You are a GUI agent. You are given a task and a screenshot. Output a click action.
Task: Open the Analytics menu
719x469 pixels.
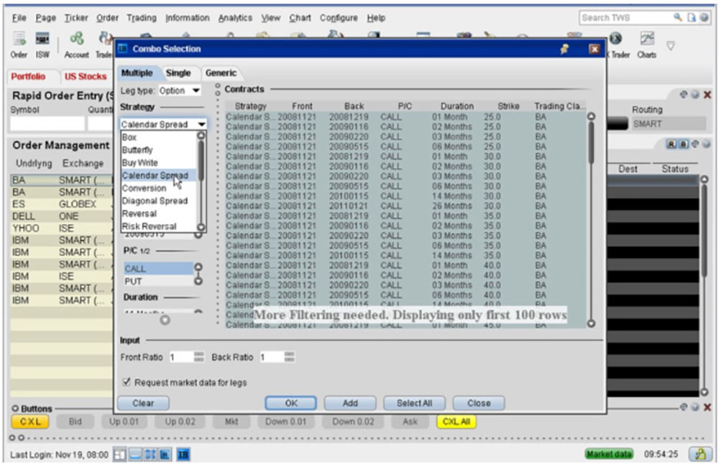tap(235, 18)
